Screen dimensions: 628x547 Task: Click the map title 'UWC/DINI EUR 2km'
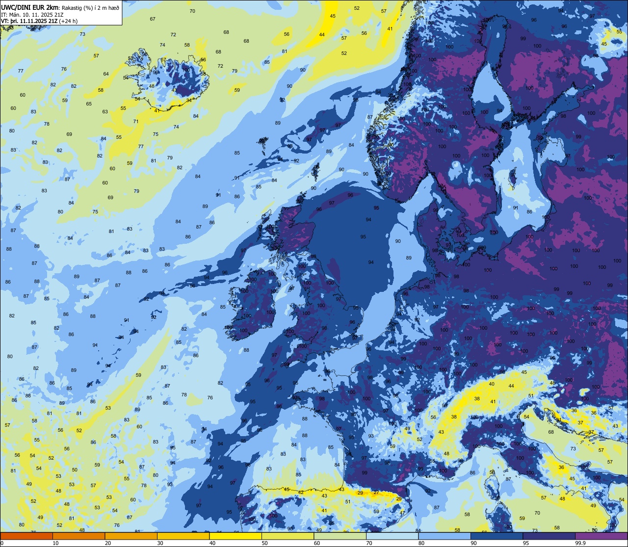[x=30, y=7]
